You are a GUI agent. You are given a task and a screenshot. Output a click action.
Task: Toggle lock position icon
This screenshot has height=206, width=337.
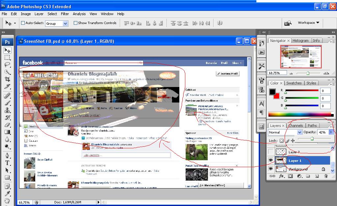tap(293, 140)
